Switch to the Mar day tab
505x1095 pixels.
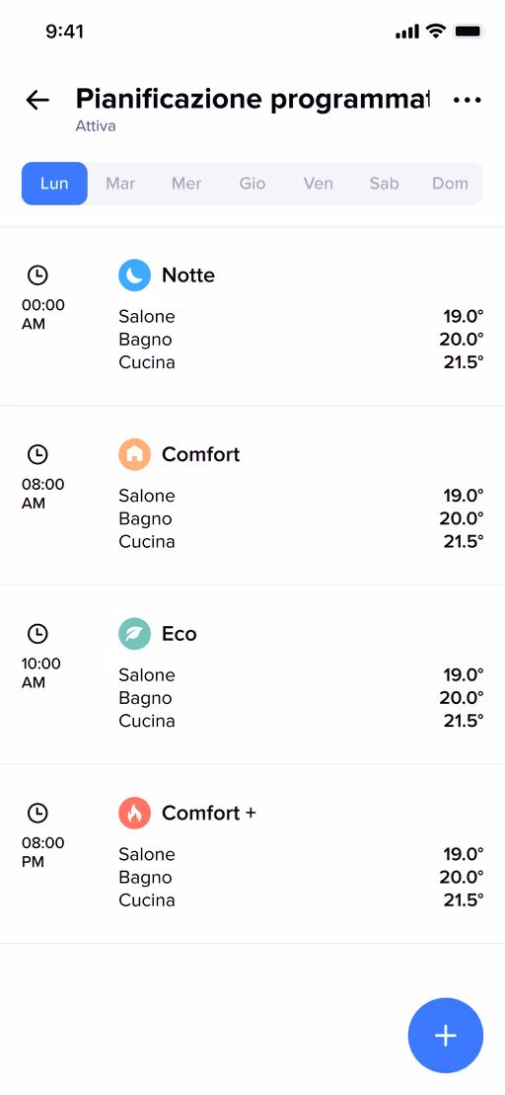[x=120, y=184]
